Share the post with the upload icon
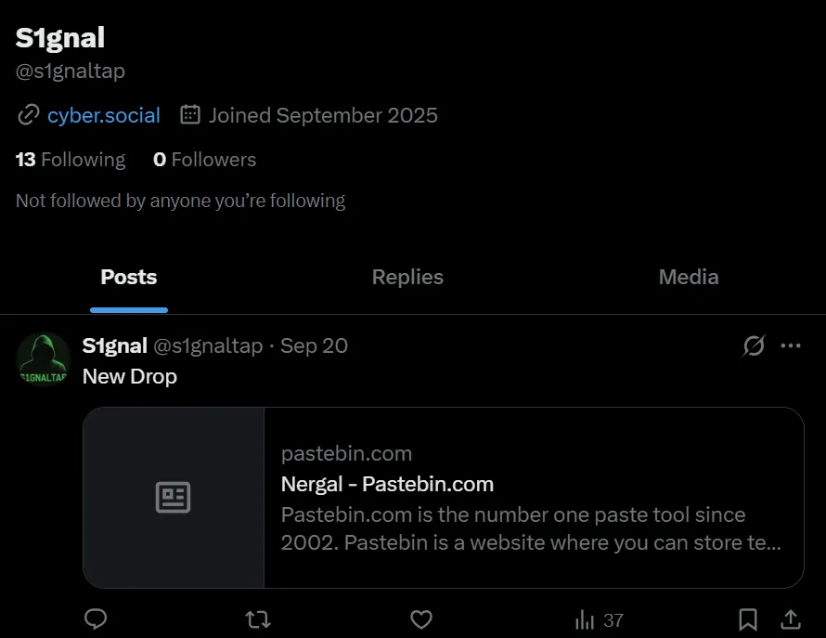This screenshot has width=826, height=638. (791, 618)
